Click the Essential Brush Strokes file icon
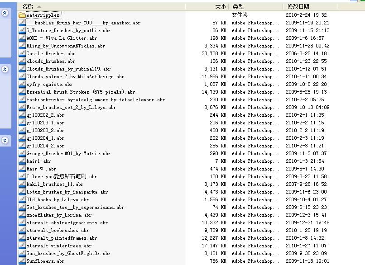The width and height of the screenshot is (365, 265). [22, 92]
